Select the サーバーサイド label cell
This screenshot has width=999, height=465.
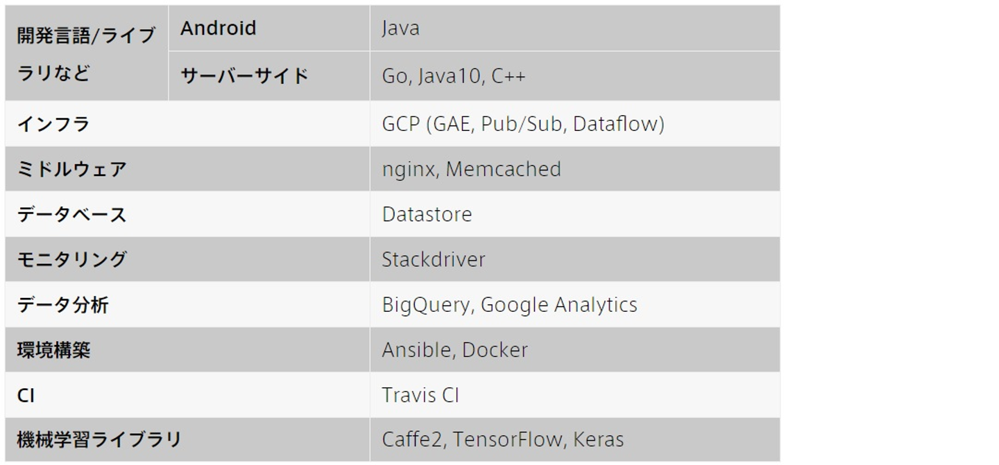[244, 76]
